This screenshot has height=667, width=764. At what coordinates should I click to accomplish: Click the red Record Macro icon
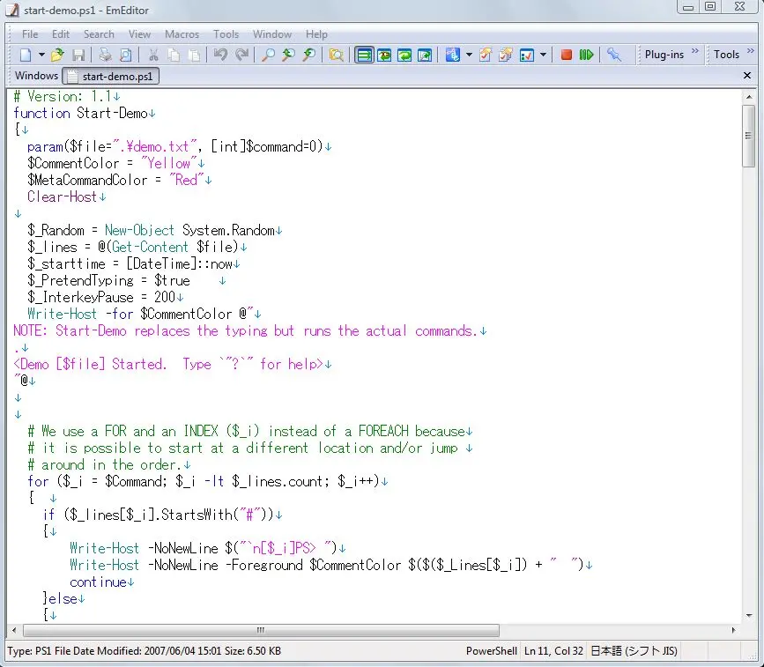tap(567, 55)
